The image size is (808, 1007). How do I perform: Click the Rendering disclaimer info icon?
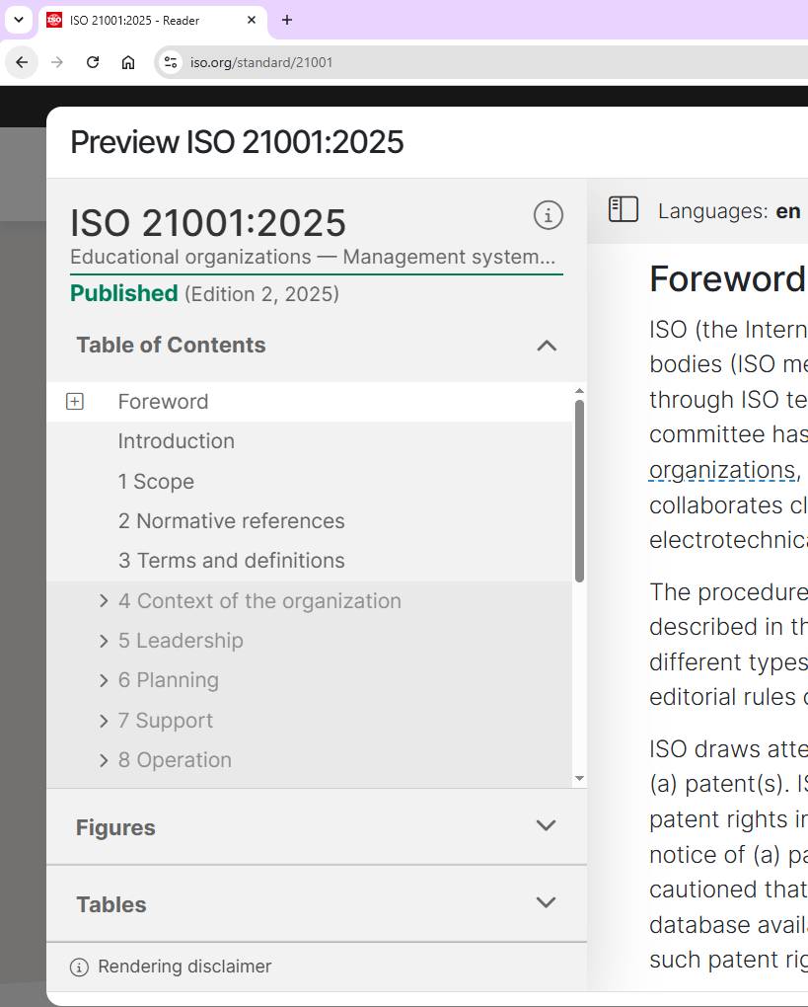[79, 968]
